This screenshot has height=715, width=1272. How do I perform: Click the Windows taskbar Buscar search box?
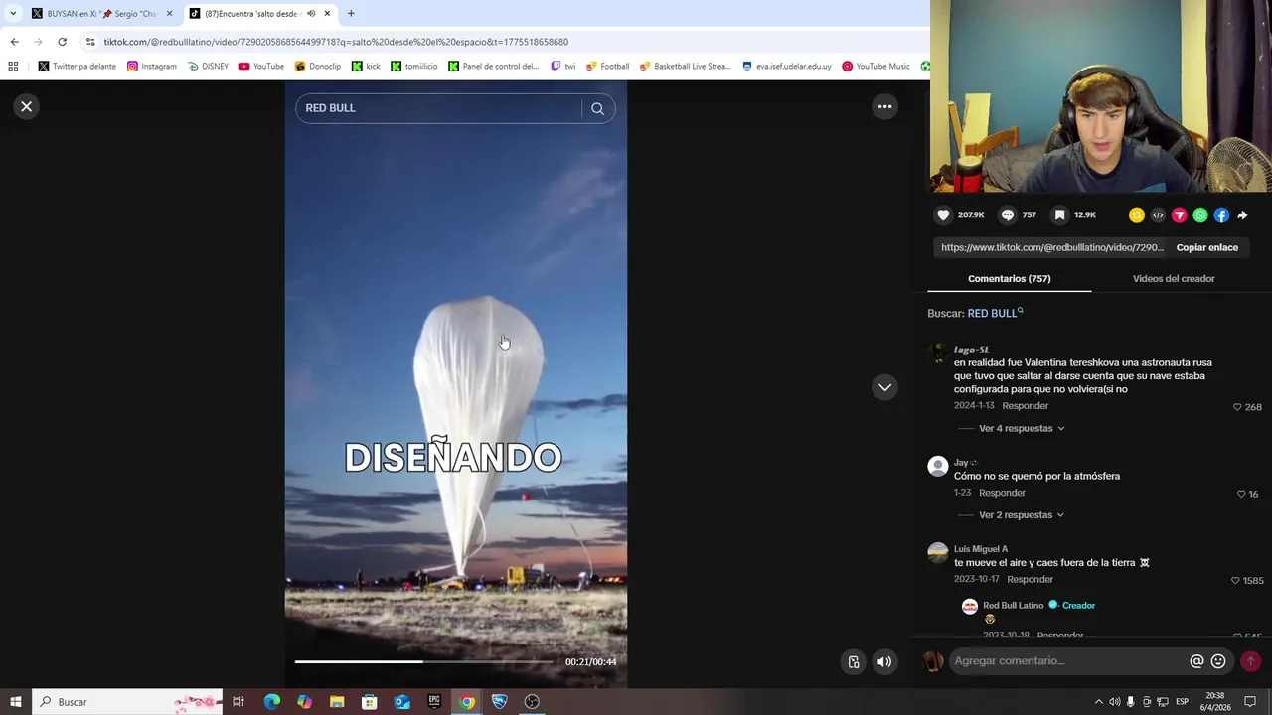(129, 702)
